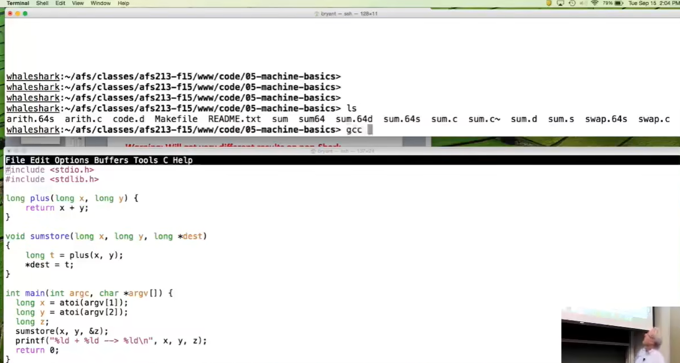Click the lecturer video thumbnail
Image resolution: width=680 pixels, height=363 pixels.
620,335
